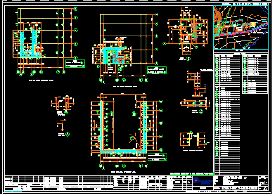Viewport: 272px width, 194px height.
Task: Click the title caption below the bottom plan
Action: click(x=123, y=172)
